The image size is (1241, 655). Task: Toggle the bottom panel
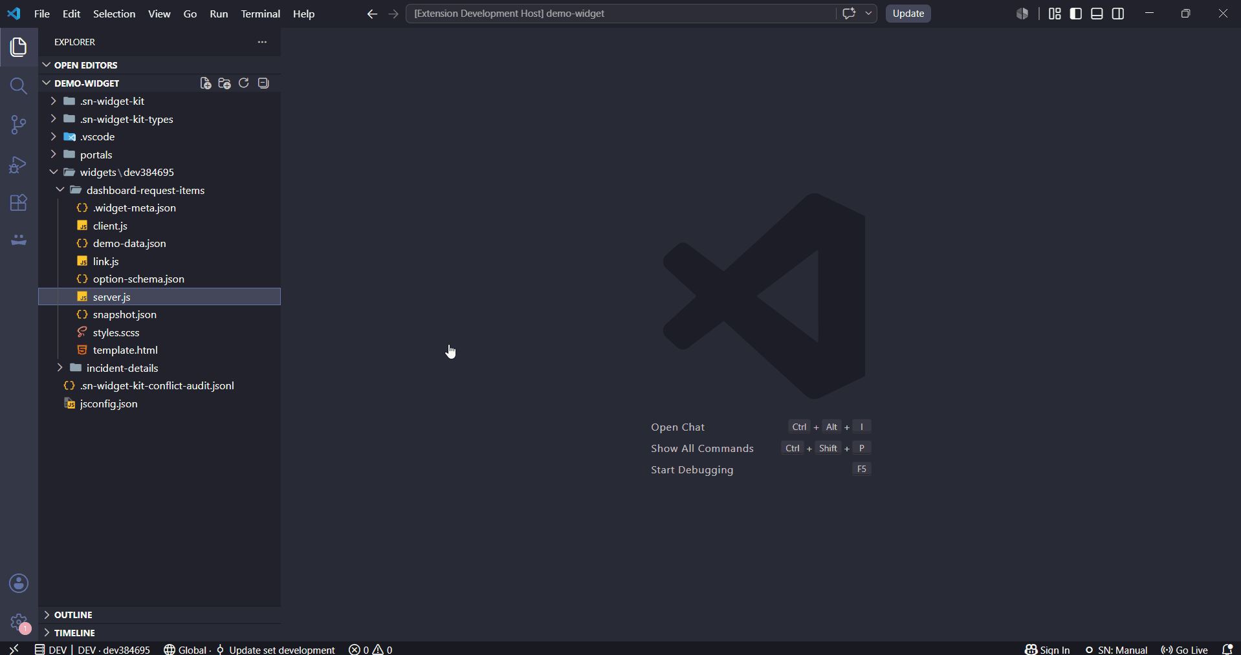1097,14
